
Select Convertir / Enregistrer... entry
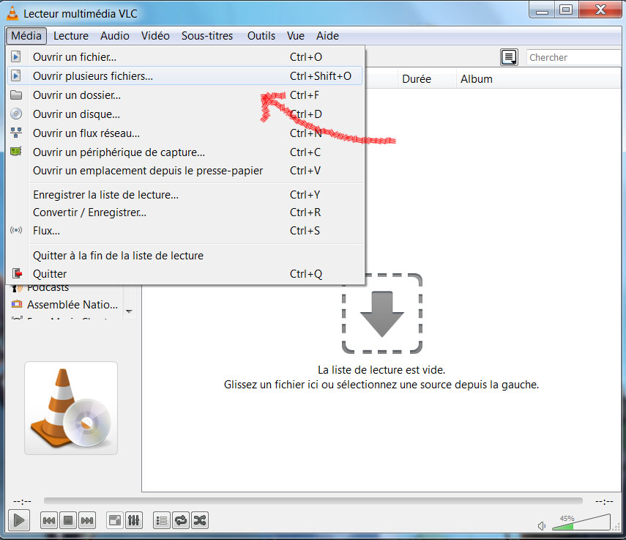coord(185,212)
